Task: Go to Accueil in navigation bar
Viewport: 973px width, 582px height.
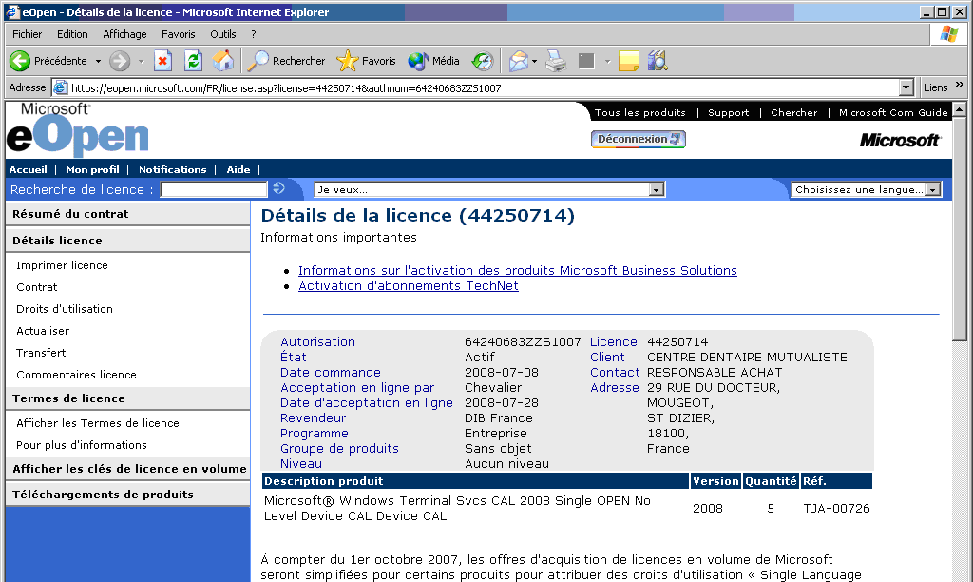Action: pos(28,169)
